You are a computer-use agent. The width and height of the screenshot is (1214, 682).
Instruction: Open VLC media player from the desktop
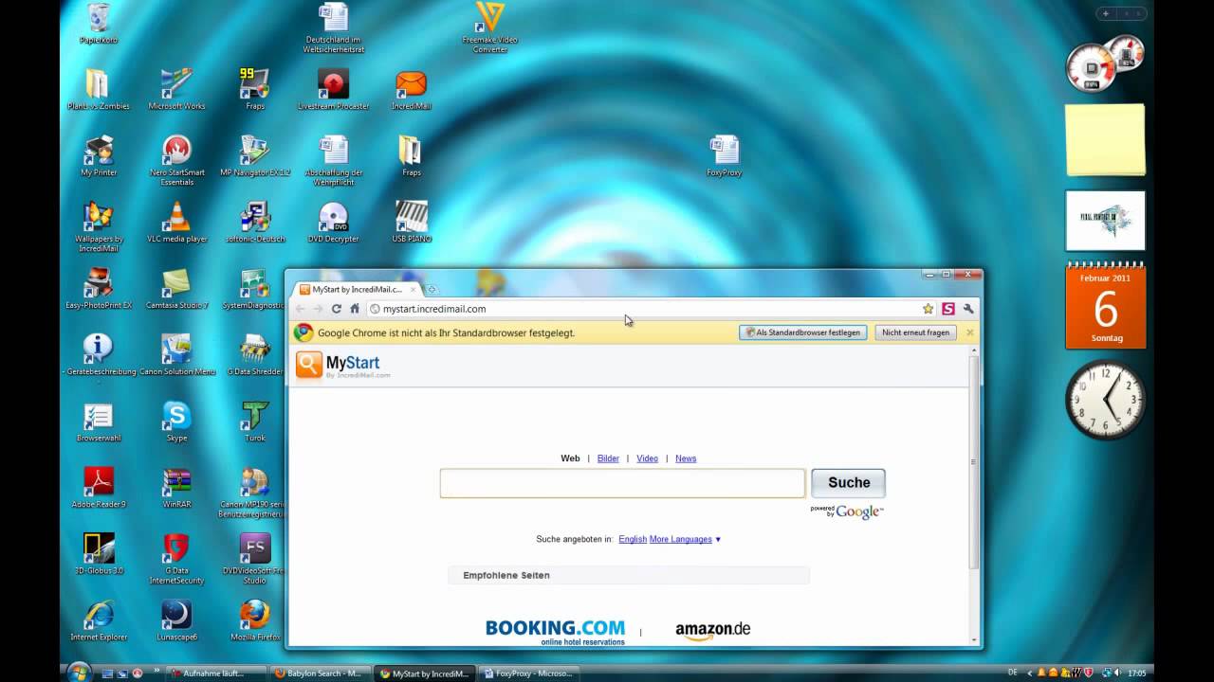tap(176, 222)
